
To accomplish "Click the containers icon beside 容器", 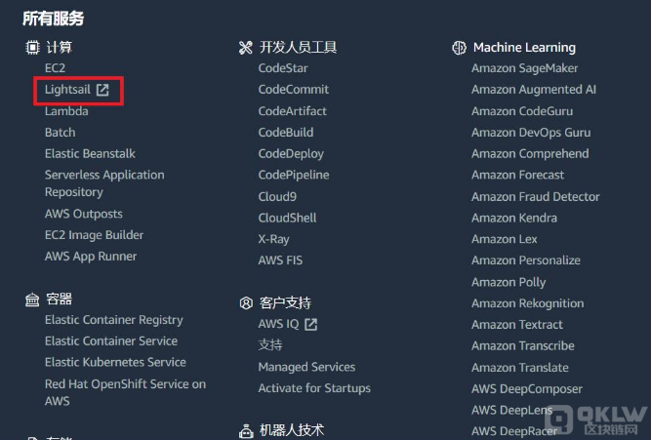I will point(32,300).
